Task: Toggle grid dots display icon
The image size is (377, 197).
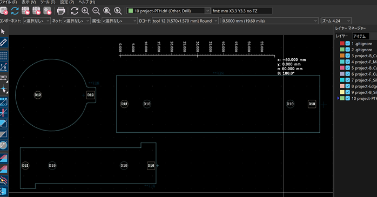Action: [3, 56]
